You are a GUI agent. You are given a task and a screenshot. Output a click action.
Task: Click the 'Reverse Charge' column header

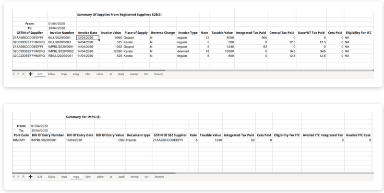pyautogui.click(x=163, y=32)
